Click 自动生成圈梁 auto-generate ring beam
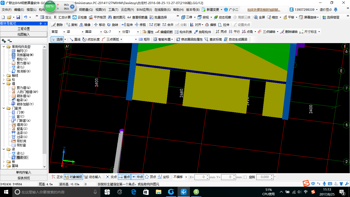 (236, 39)
